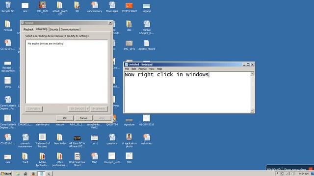Viewport: 314px width, 176px height.
Task: Click the "No audio devices are installed" text
Action: pyautogui.click(x=46, y=44)
